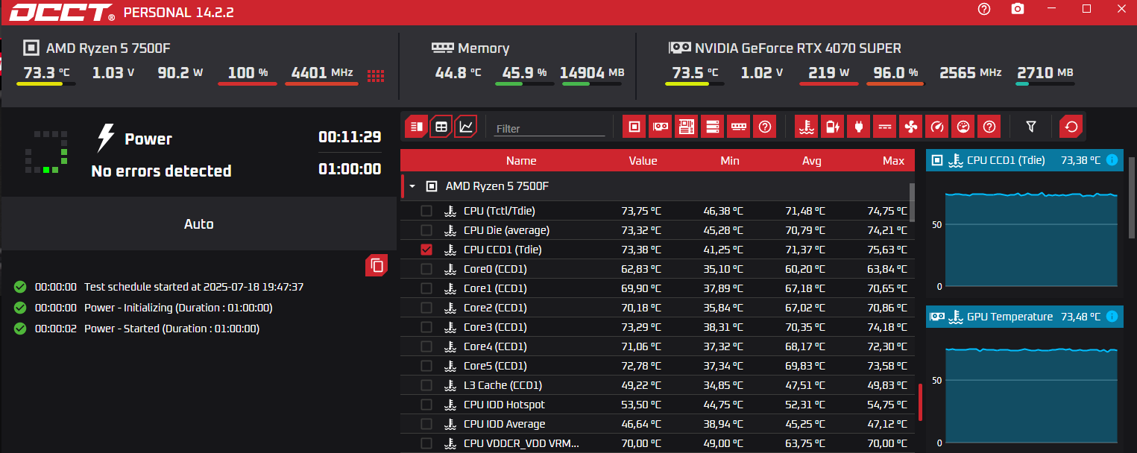Take a screenshot with the camera icon
Screen dimensions: 1137x453
pyautogui.click(x=1018, y=9)
